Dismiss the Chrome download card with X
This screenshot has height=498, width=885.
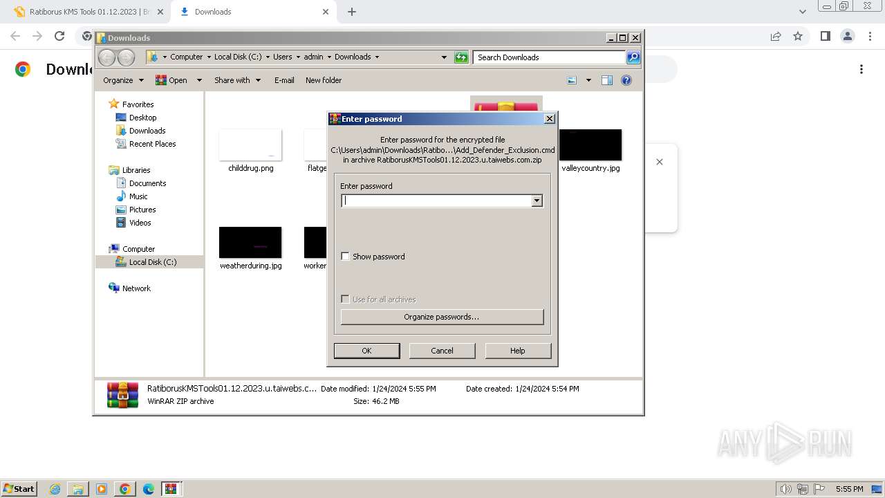(660, 162)
